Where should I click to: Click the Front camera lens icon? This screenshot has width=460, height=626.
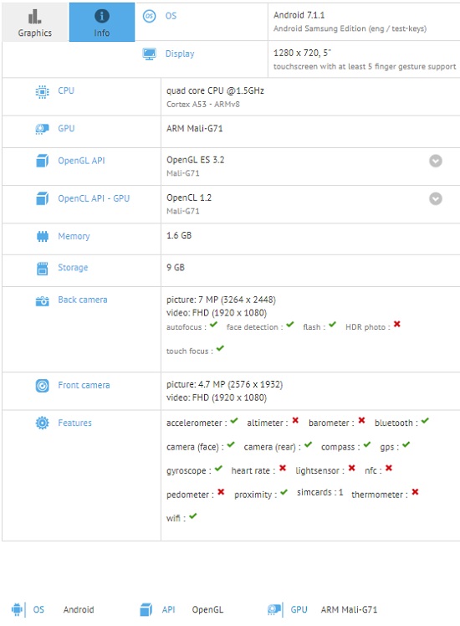[x=42, y=385]
